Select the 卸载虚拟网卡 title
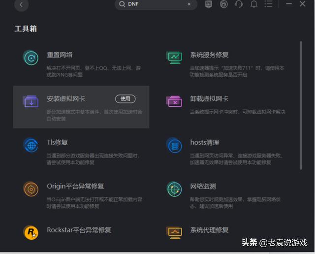The height and width of the screenshot is (254, 315). pyautogui.click(x=209, y=98)
